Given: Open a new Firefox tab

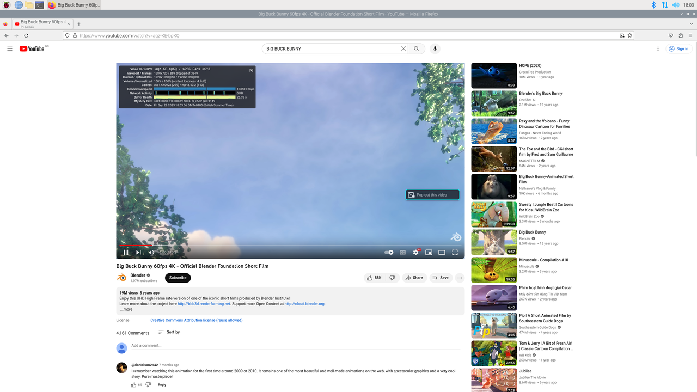Looking at the screenshot, I should (79, 24).
